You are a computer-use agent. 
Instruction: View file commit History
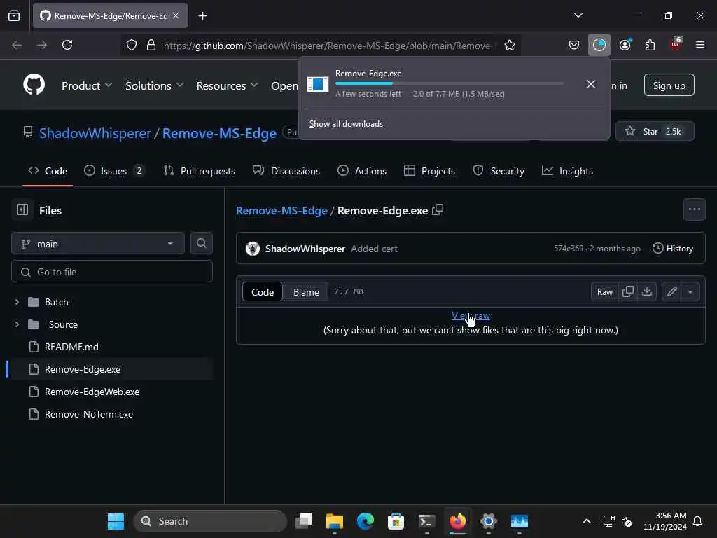pyautogui.click(x=673, y=249)
